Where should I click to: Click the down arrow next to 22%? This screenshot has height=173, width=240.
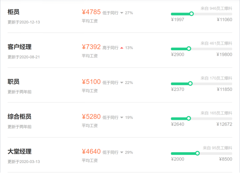click(122, 83)
